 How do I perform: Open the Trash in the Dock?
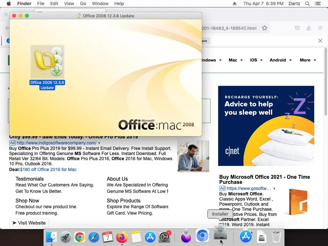276,237
